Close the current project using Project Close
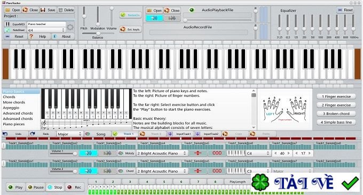This screenshot has height=195, width=363. [30, 10]
